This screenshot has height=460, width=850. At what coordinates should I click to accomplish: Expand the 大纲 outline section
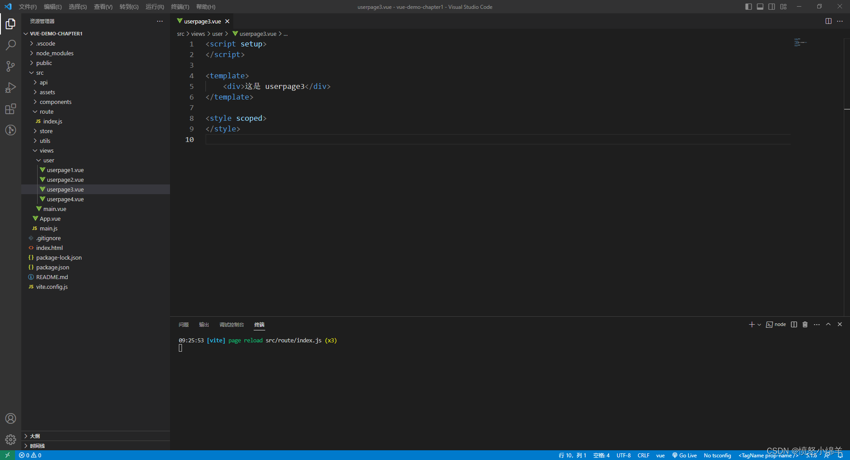coord(96,436)
